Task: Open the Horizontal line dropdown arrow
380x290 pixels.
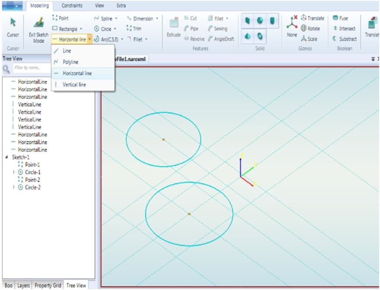Action: pos(90,39)
